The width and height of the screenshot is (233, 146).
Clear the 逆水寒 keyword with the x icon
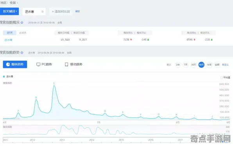click(42, 12)
